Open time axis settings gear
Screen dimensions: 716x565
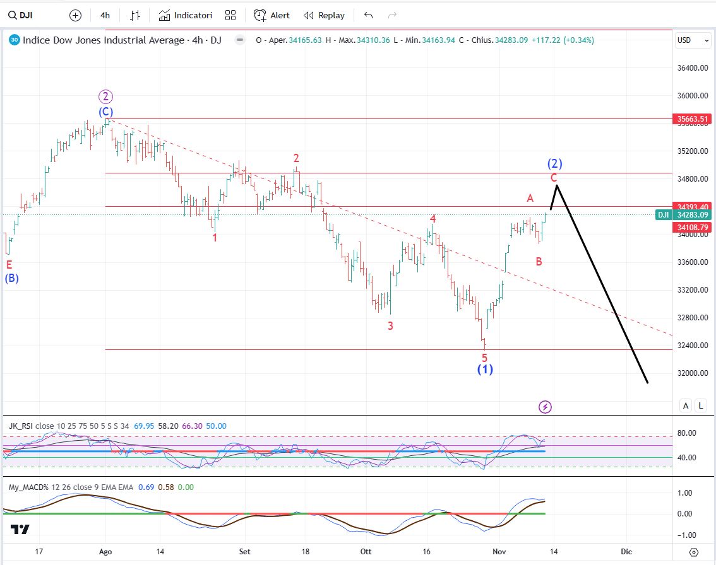point(694,552)
